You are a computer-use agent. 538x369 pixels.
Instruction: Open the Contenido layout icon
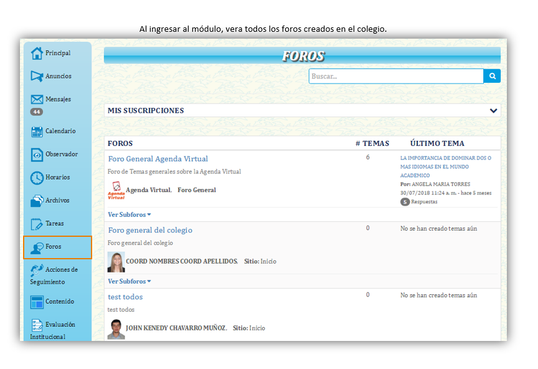click(x=37, y=302)
